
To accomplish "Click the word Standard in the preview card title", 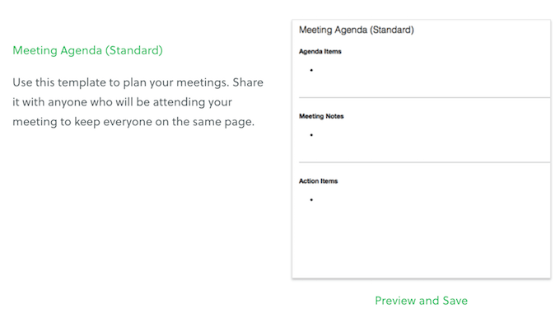I will [x=392, y=30].
